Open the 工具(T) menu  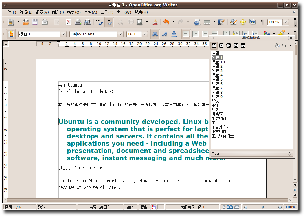point(107,12)
